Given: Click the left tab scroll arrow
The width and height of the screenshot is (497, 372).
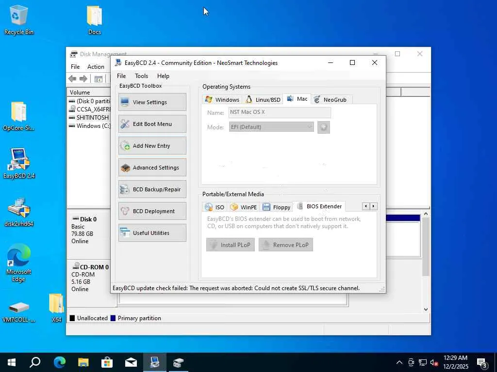Looking at the screenshot, I should (366, 206).
